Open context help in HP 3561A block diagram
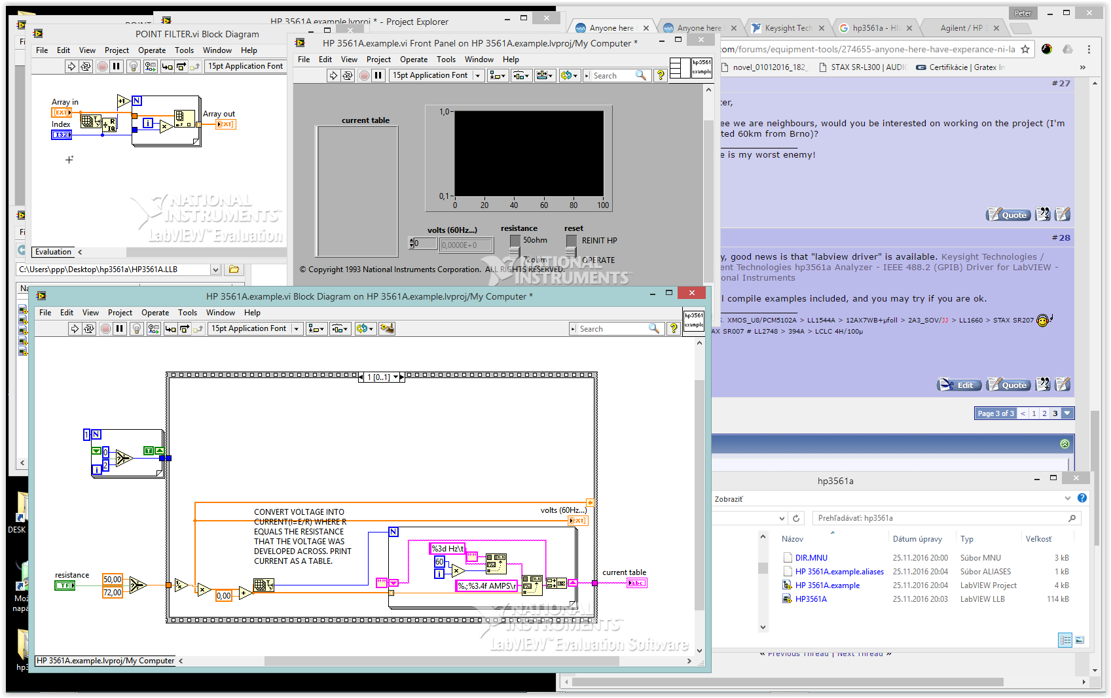 pos(673,328)
